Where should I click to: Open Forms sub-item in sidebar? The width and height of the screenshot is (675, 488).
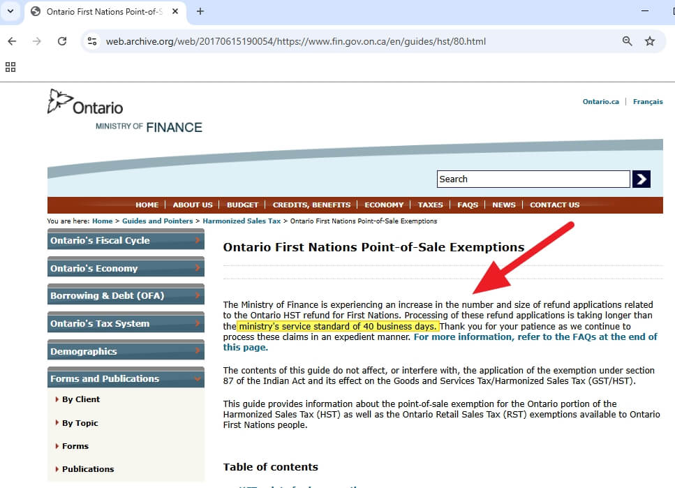pyautogui.click(x=75, y=446)
